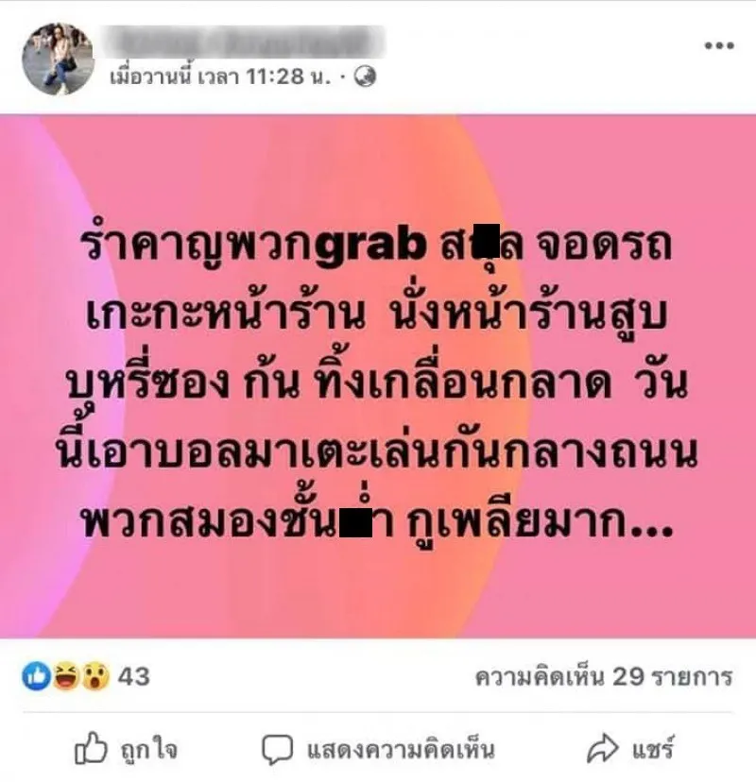756x782 pixels.
Task: Click the globe public privacy icon
Action: (366, 76)
